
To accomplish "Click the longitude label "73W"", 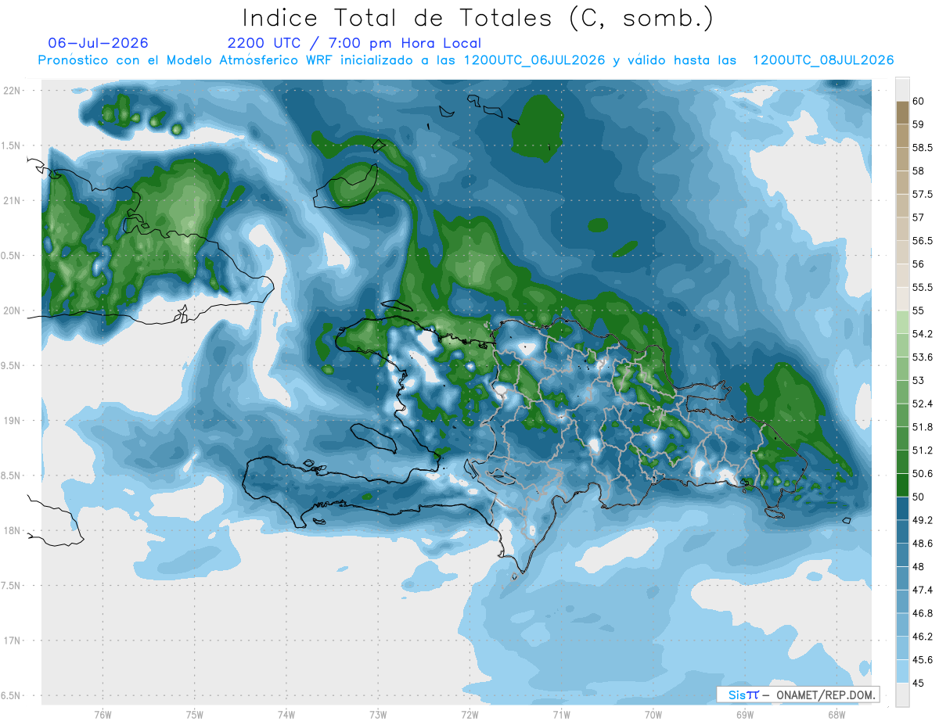I will point(378,714).
